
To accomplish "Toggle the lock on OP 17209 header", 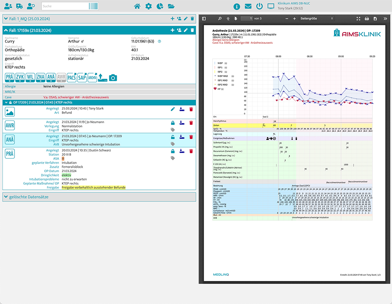I will click(10, 103).
